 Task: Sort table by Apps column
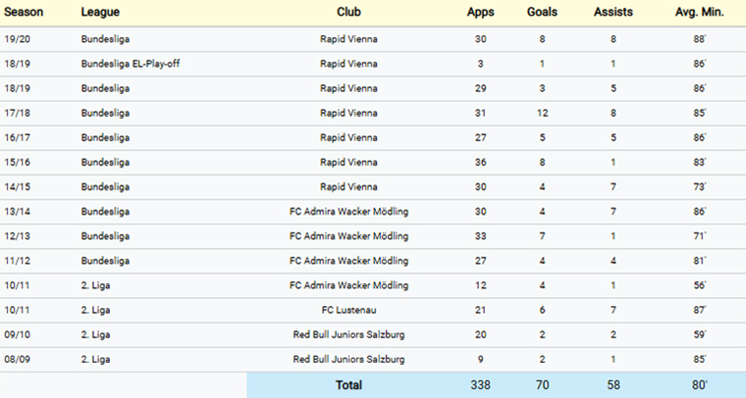click(x=480, y=13)
